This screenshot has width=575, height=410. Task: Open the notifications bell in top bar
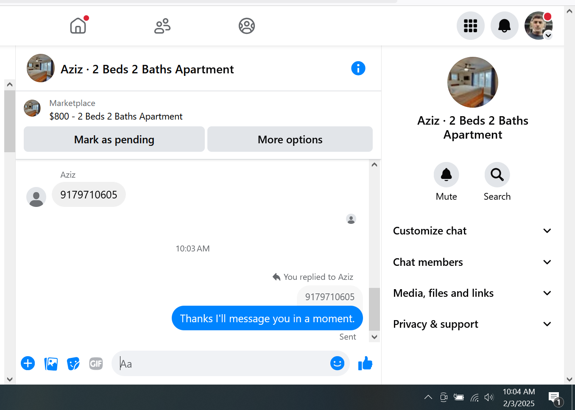[x=504, y=26]
